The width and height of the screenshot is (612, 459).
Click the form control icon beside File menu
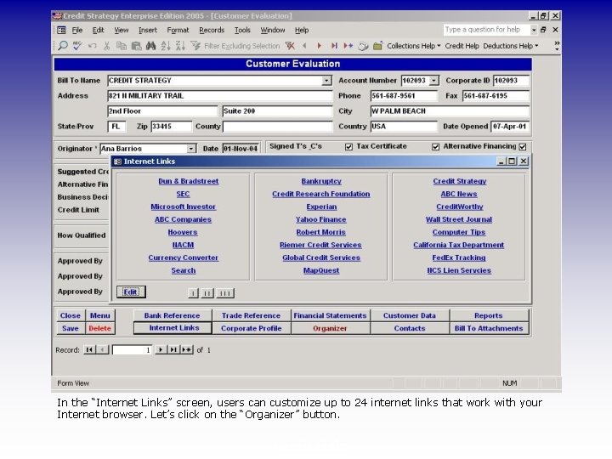tap(62, 30)
